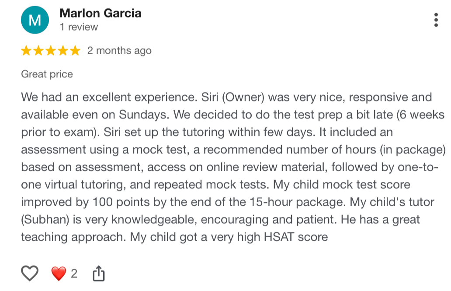Viewport: 451px width, 291px height.
Task: Open Marlon Garcia's reviewer profile name
Action: tap(100, 13)
